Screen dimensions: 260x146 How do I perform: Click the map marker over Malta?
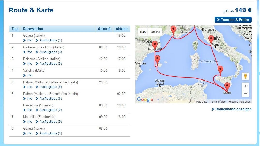coord(227,86)
